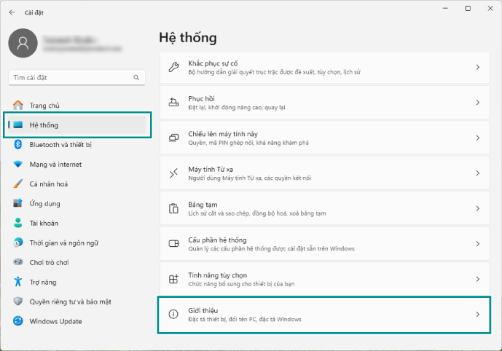Open Giới thiệu using its right chevron
The height and width of the screenshot is (351, 502).
coord(477,315)
